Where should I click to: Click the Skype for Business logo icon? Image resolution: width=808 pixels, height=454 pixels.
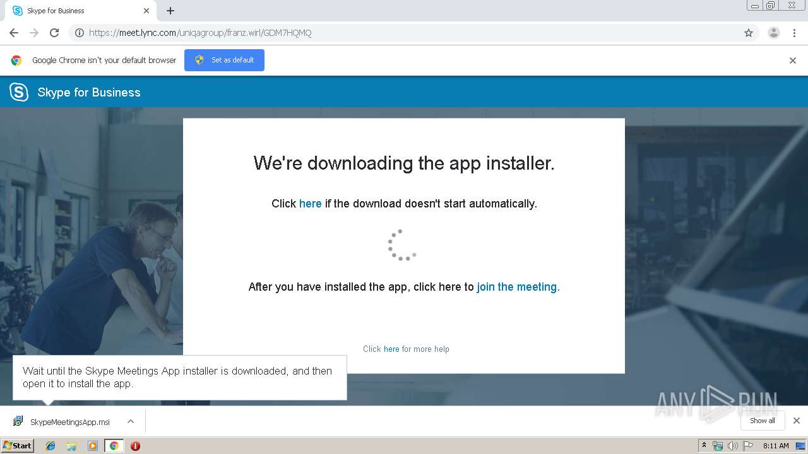pyautogui.click(x=19, y=92)
